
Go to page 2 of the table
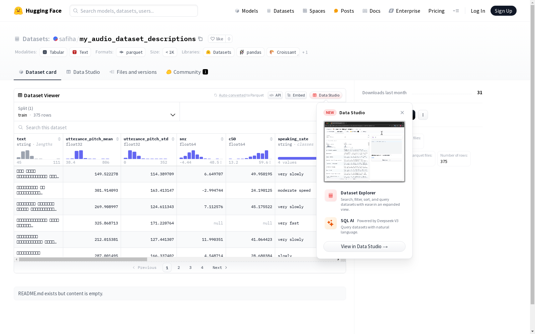[179, 268]
